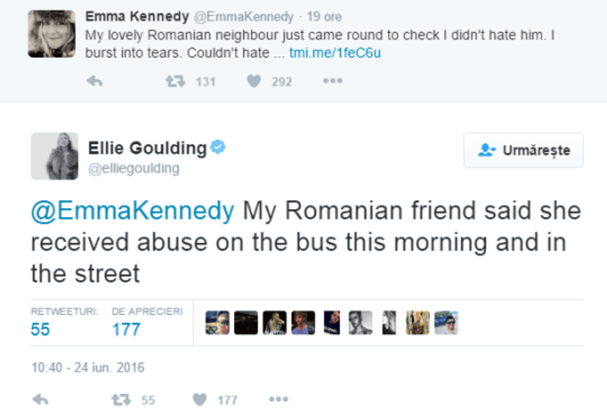The image size is (607, 418).
Task: Retweet Emma Kennedy's tweet
Action: [173, 81]
